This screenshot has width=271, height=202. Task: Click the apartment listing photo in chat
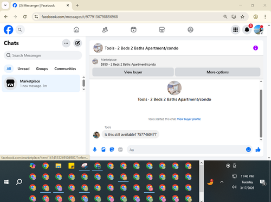click(175, 88)
